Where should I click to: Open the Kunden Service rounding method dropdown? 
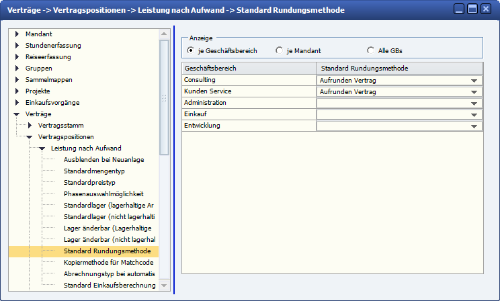tap(474, 92)
